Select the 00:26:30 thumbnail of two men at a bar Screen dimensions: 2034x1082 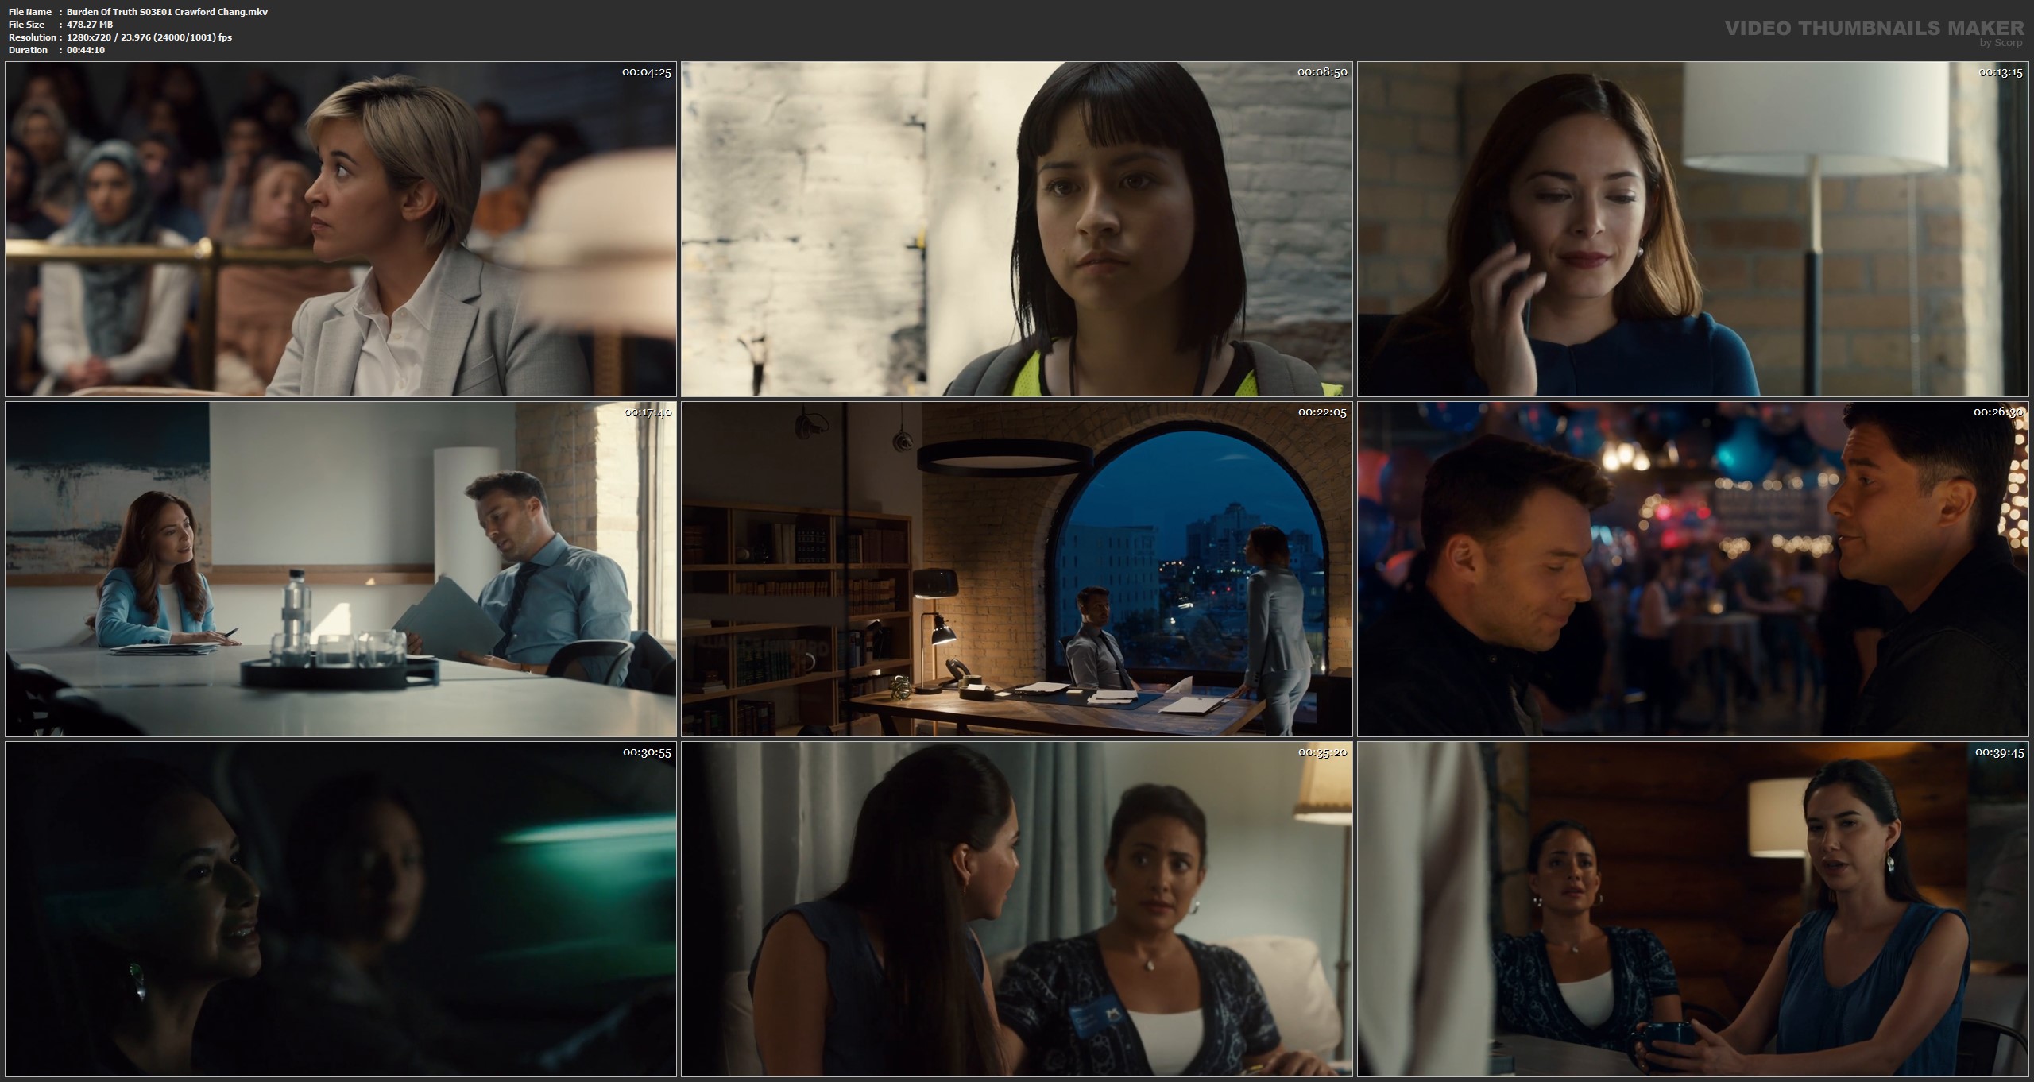click(1692, 569)
